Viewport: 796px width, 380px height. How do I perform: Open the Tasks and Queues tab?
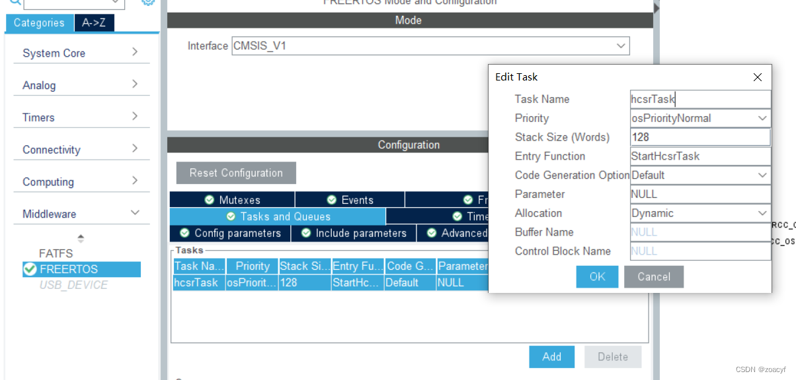tap(278, 216)
